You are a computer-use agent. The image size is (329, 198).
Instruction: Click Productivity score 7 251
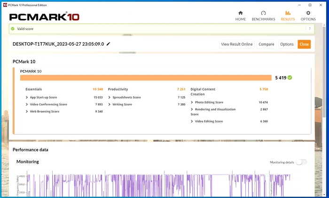click(x=181, y=89)
